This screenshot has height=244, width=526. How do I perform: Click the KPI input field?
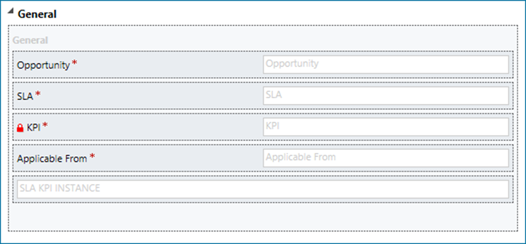385,126
